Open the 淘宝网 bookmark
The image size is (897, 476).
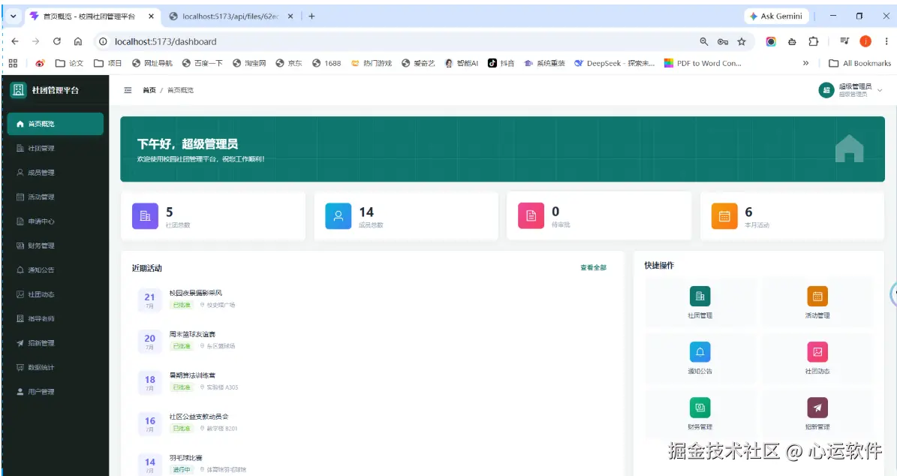[x=249, y=63]
